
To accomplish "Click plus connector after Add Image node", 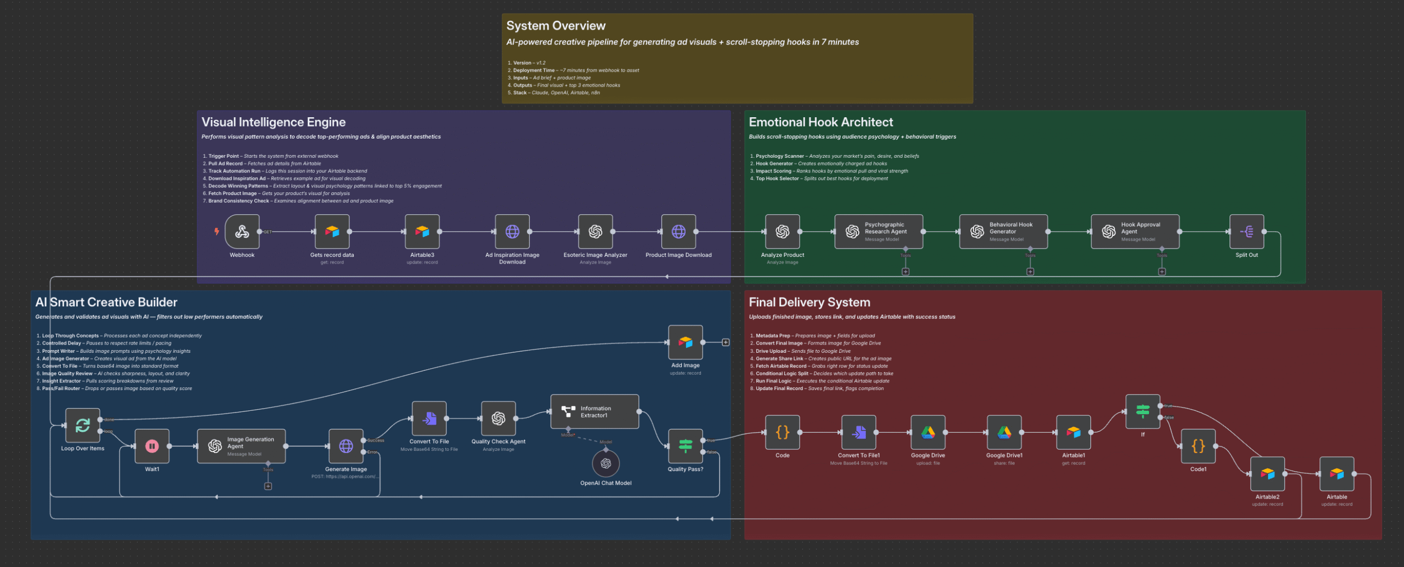I will point(726,342).
